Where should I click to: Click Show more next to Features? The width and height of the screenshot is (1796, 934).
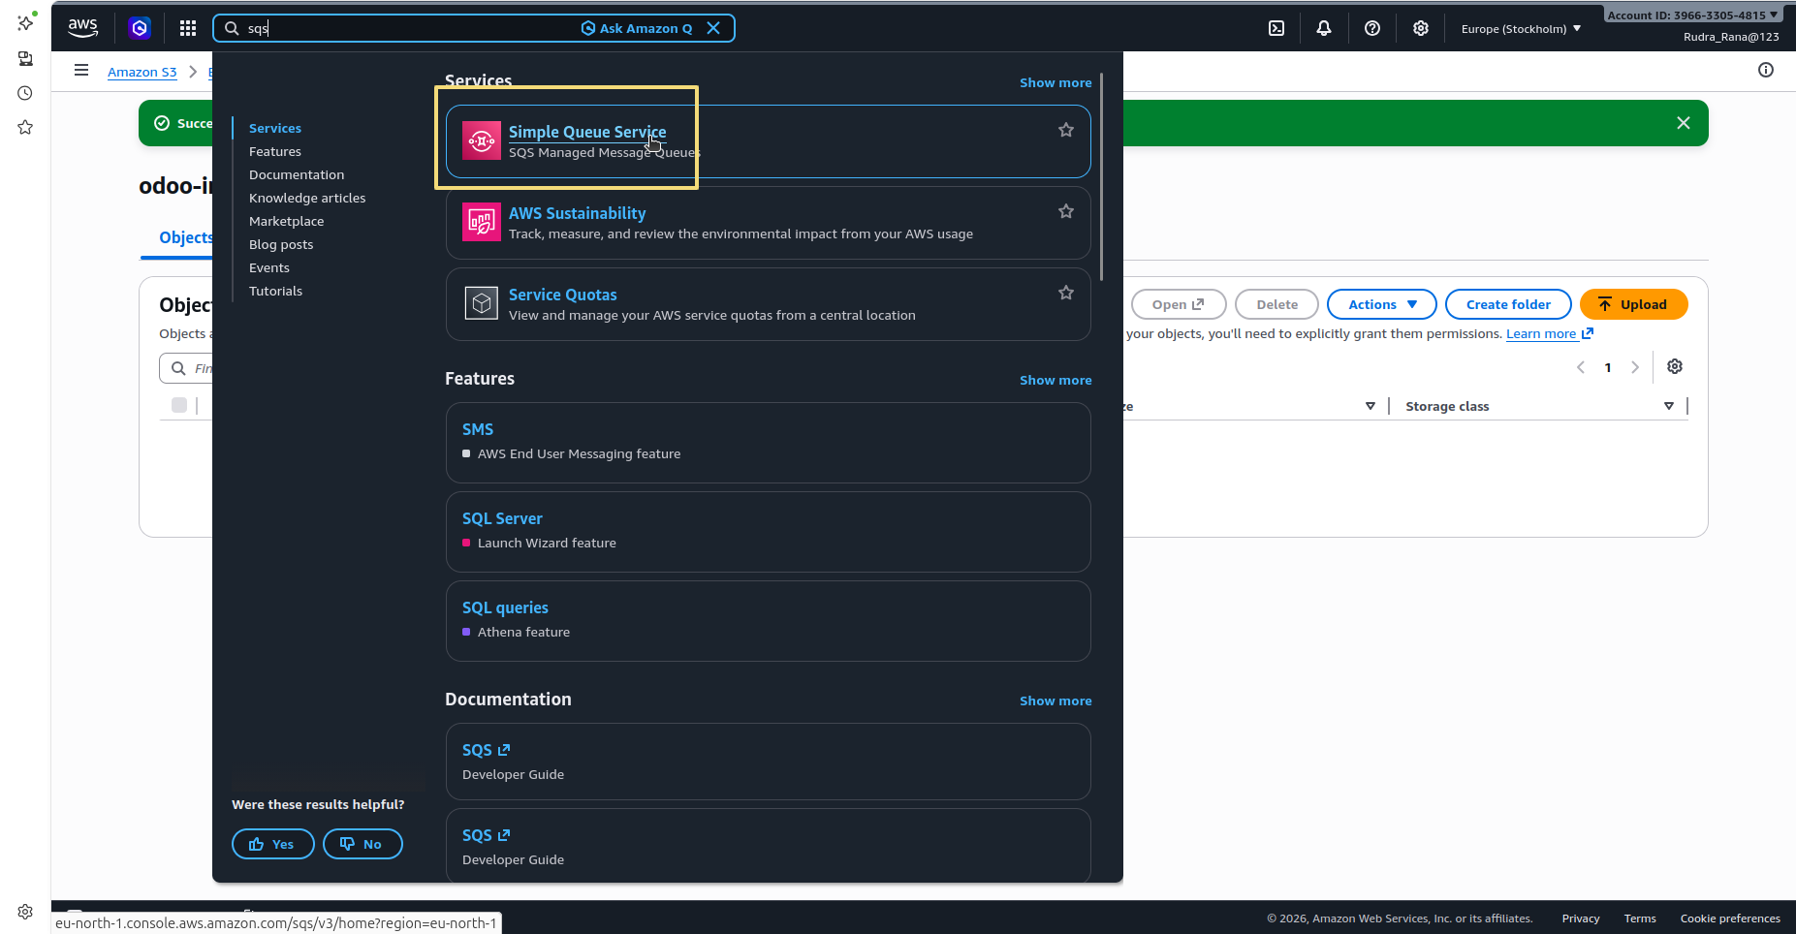(1056, 380)
